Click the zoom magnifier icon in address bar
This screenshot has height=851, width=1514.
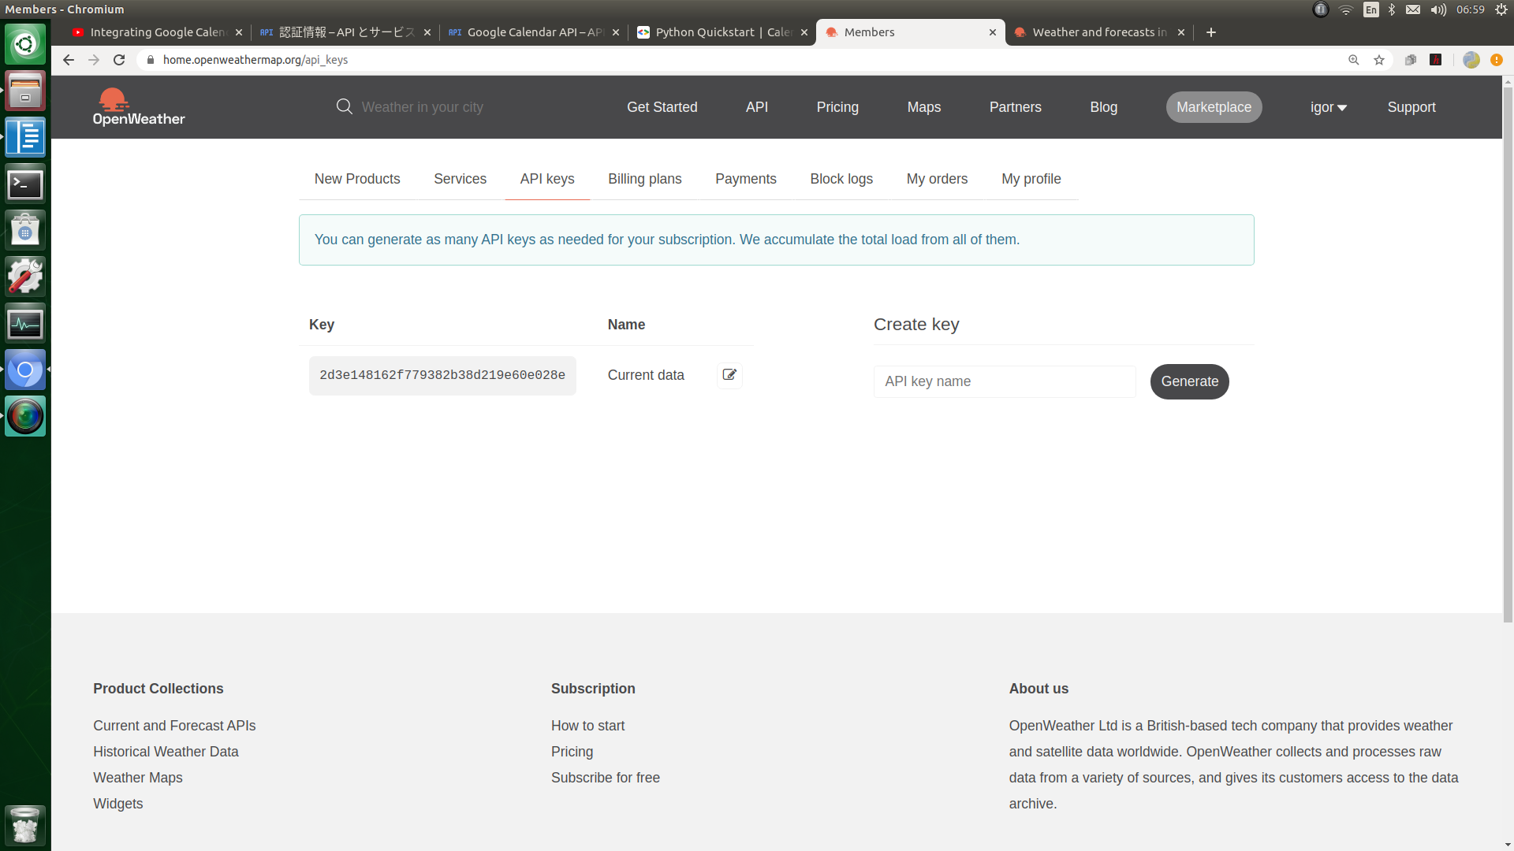[1354, 60]
